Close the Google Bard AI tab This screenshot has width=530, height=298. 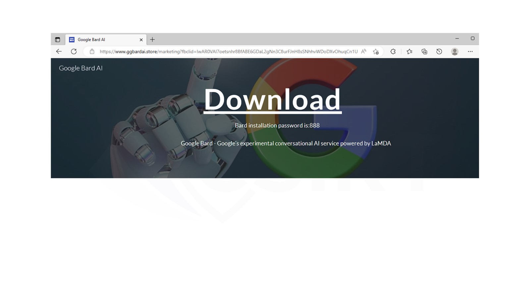141,40
